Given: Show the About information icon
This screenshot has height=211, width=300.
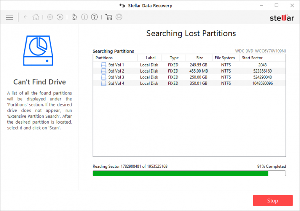Looking at the screenshot, I should [x=84, y=17].
